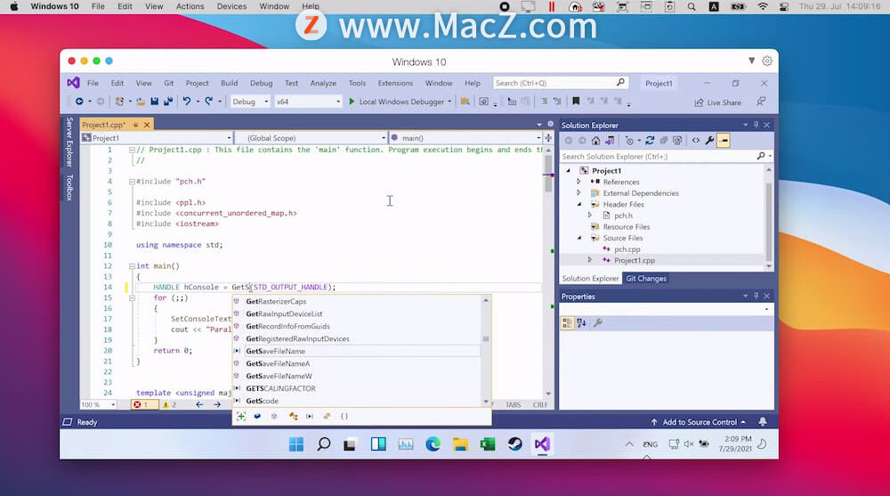Screen dimensions: 890x496
Task: Expand the pch.h tree node
Action: click(x=590, y=215)
